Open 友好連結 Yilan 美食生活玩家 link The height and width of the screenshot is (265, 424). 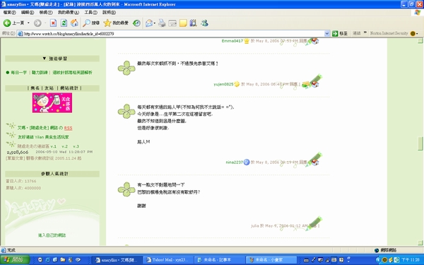tap(43, 137)
